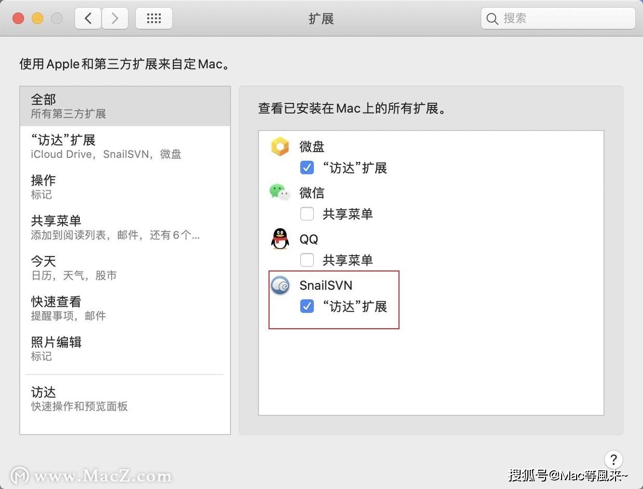Disable 微盘 "访达"扩展 checkbox
This screenshot has height=489, width=643.
(x=307, y=167)
